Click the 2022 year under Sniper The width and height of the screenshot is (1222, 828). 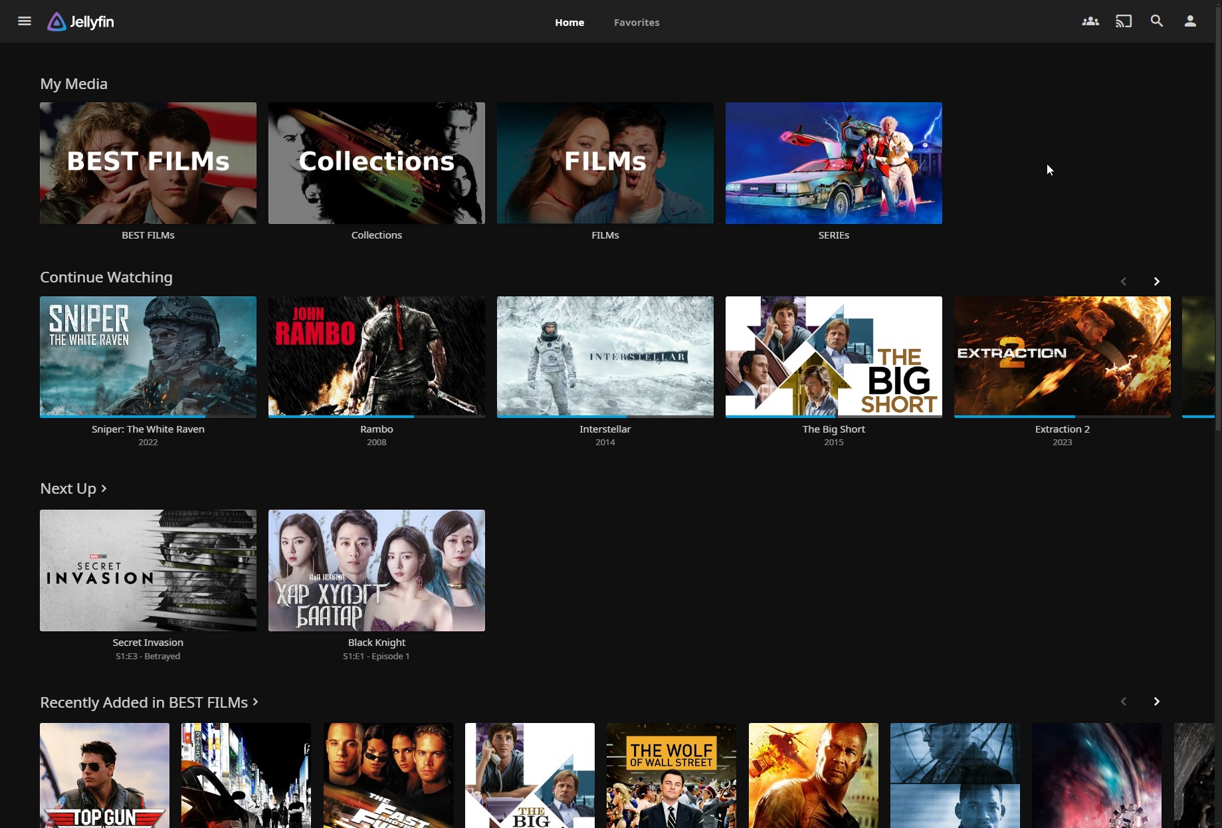(x=148, y=443)
